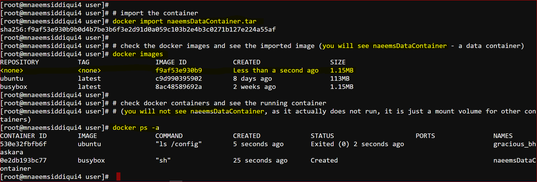Click the REPOSITORY column header
537x182 pixels.
(20, 62)
